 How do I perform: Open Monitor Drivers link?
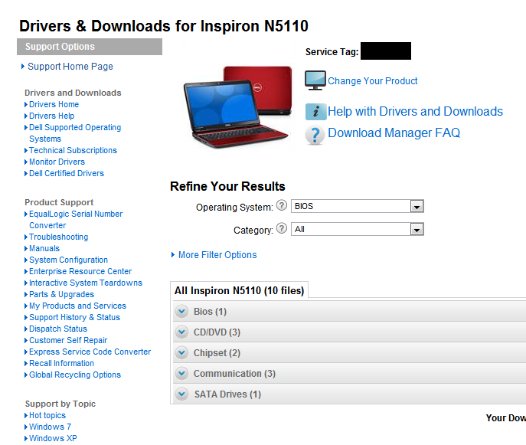(57, 162)
